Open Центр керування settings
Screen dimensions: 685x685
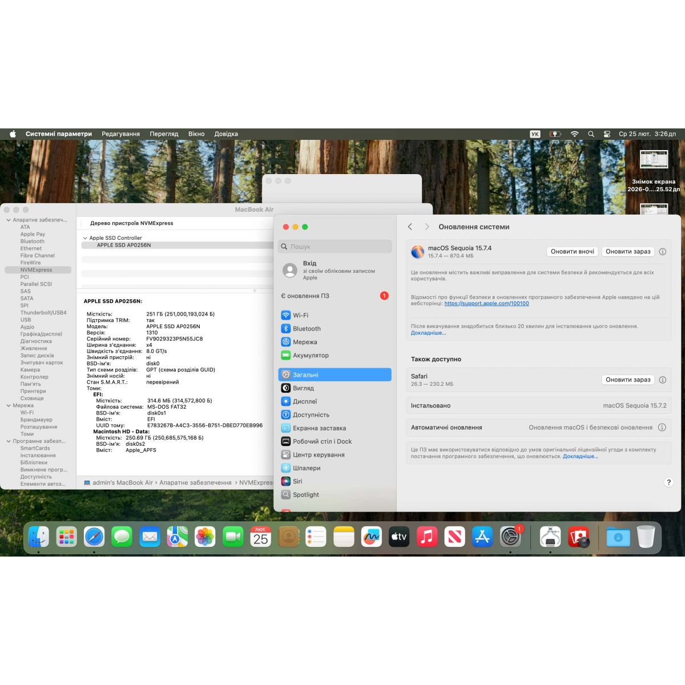pyautogui.click(x=335, y=455)
